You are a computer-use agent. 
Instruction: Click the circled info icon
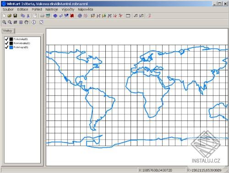34,22
